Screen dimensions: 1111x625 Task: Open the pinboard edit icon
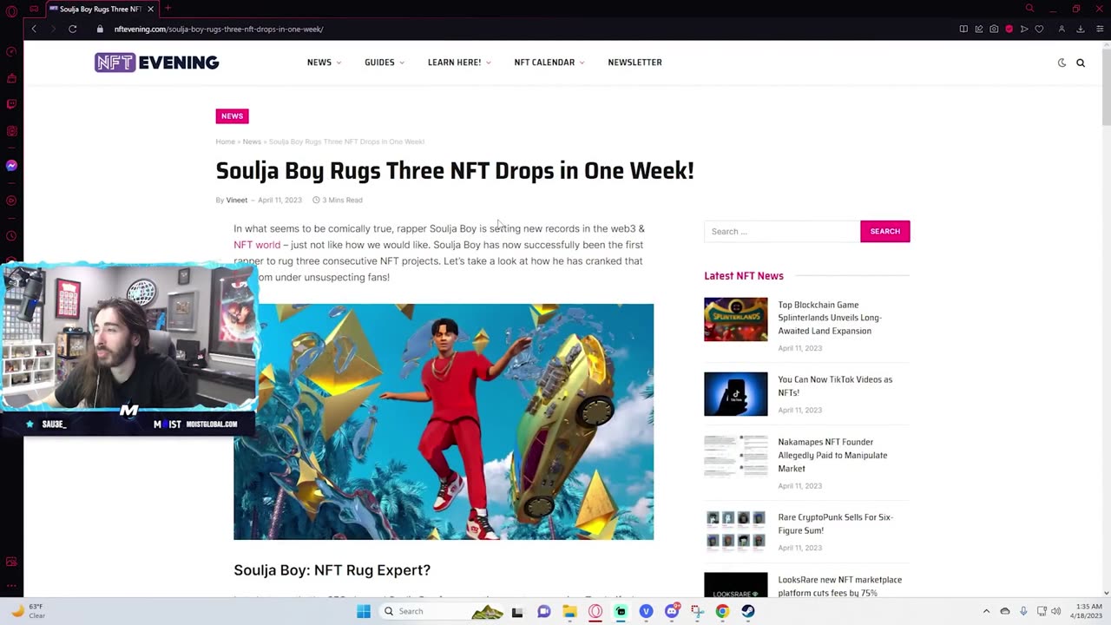click(979, 29)
